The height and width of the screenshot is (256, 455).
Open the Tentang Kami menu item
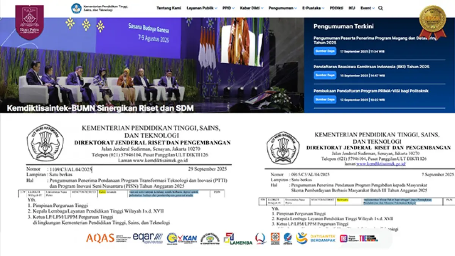(169, 8)
